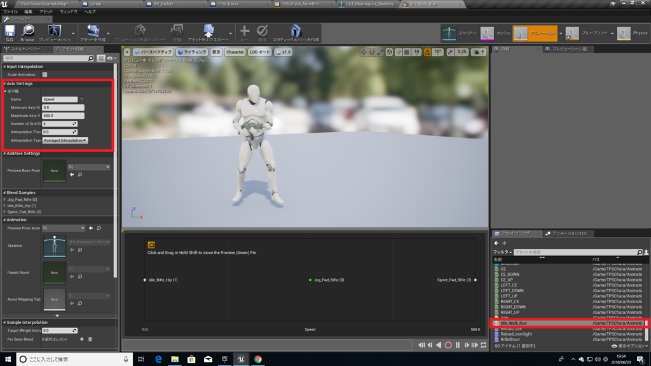Click the Character viewport button
651x366 pixels.
click(235, 52)
